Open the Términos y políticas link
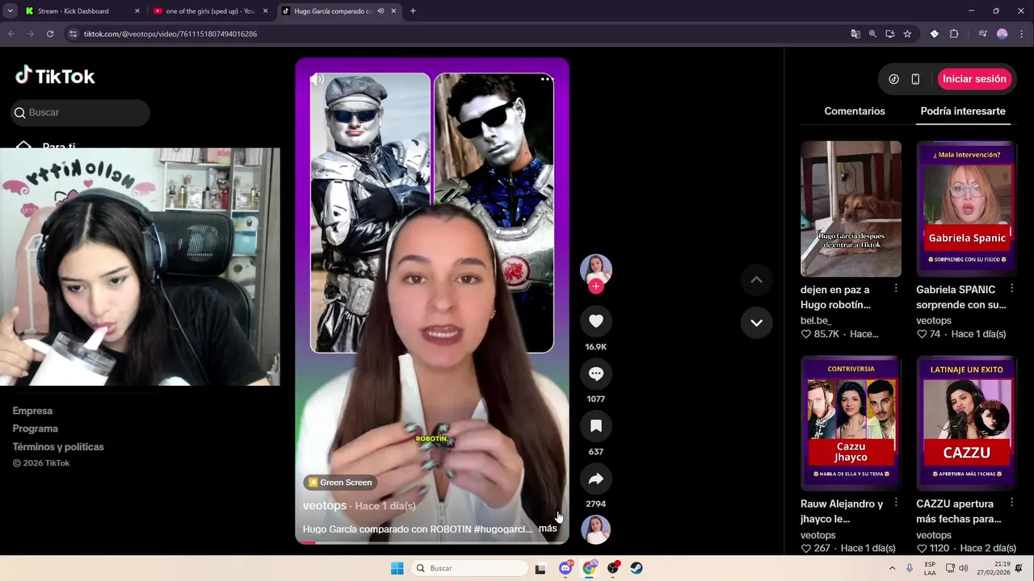The width and height of the screenshot is (1034, 581). coord(58,446)
